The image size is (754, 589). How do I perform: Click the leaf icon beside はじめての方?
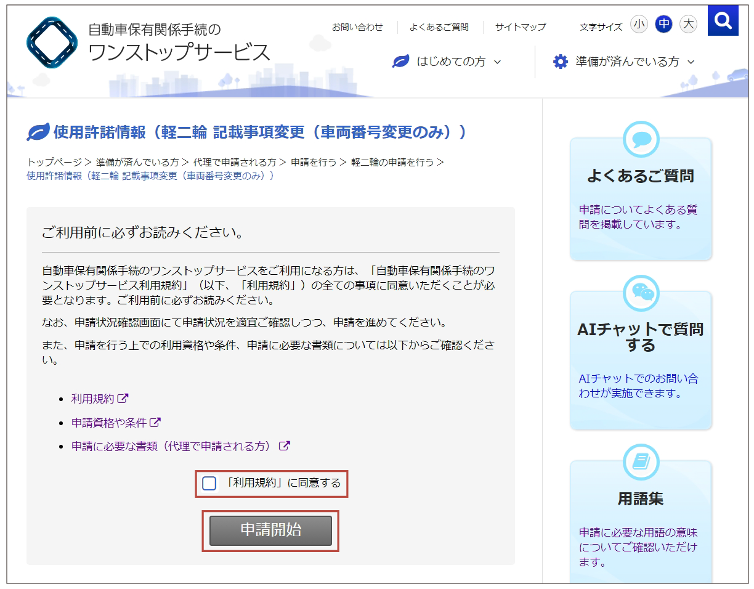401,62
